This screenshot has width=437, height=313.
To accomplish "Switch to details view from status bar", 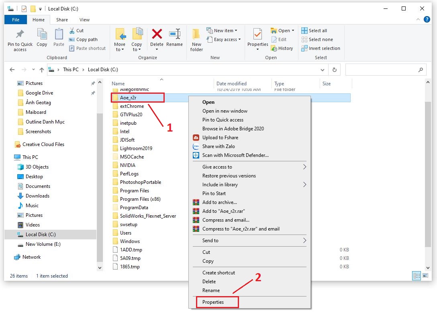I will [417, 276].
